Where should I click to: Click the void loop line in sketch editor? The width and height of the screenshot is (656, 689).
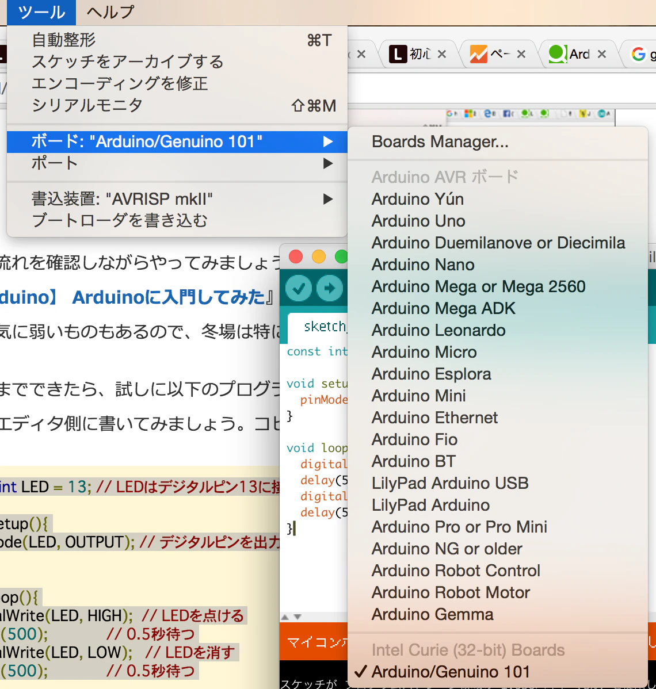coord(316,448)
